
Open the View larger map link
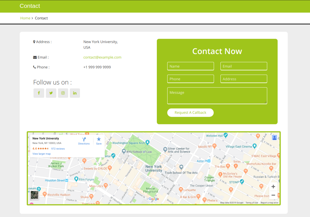pyautogui.click(x=41, y=154)
